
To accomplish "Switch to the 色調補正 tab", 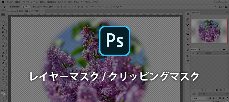I will [208, 53].
